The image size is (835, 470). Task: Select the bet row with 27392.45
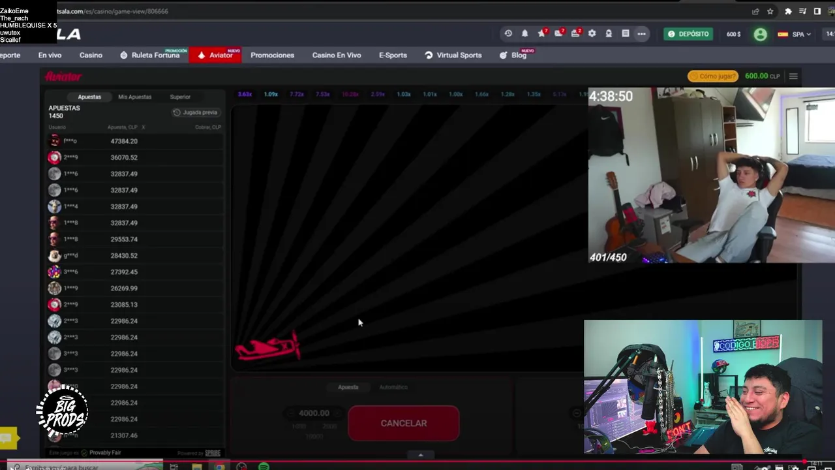pyautogui.click(x=135, y=272)
